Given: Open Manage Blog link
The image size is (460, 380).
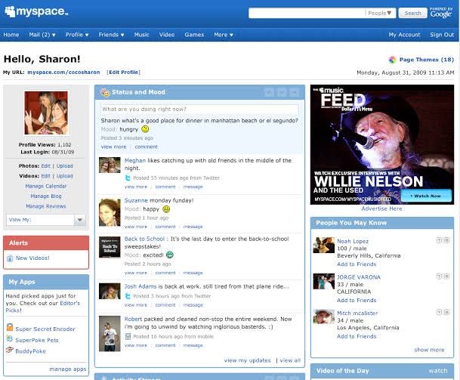Looking at the screenshot, I should (x=46, y=196).
